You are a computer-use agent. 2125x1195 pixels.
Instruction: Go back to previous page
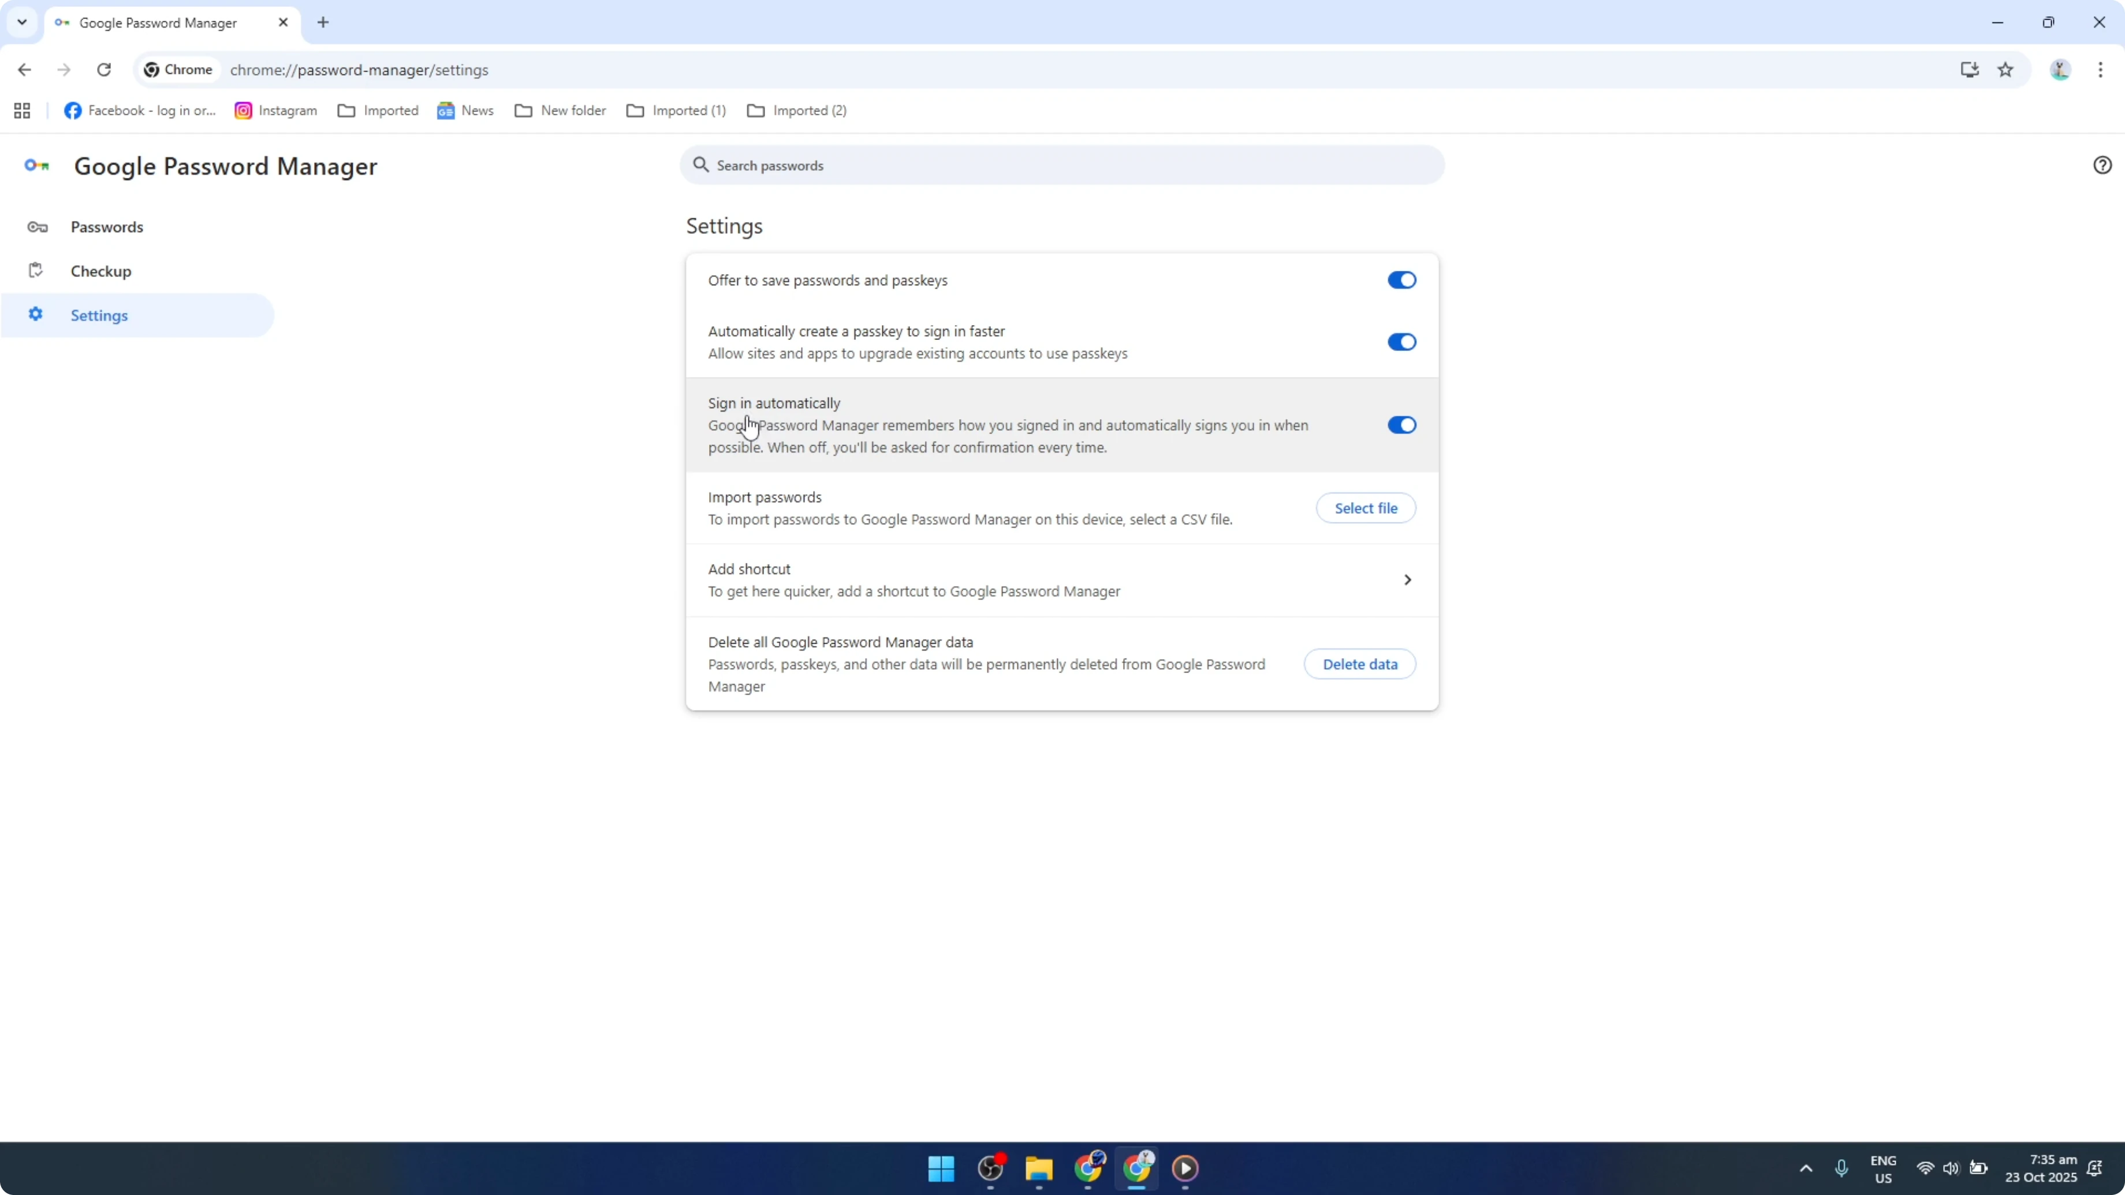(x=24, y=70)
